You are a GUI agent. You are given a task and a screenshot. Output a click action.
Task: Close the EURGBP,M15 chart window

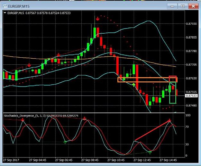point(193,6)
